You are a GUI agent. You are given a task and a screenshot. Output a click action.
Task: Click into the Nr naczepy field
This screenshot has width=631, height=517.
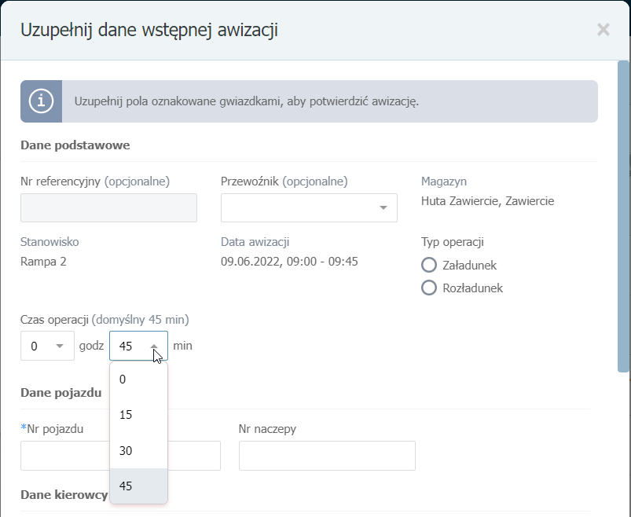click(327, 456)
